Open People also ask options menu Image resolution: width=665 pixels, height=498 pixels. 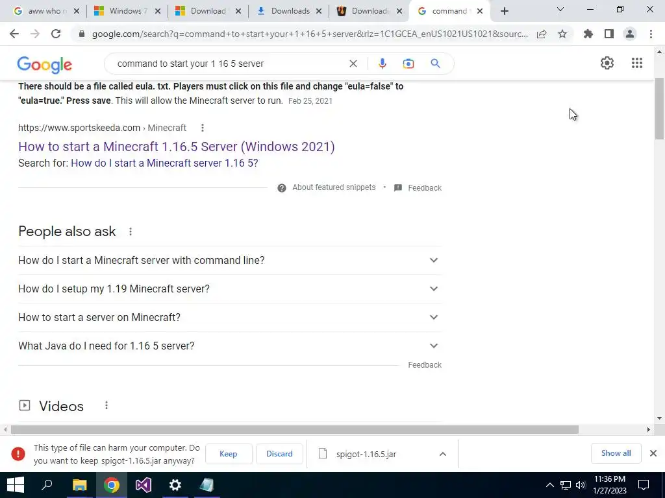130,231
